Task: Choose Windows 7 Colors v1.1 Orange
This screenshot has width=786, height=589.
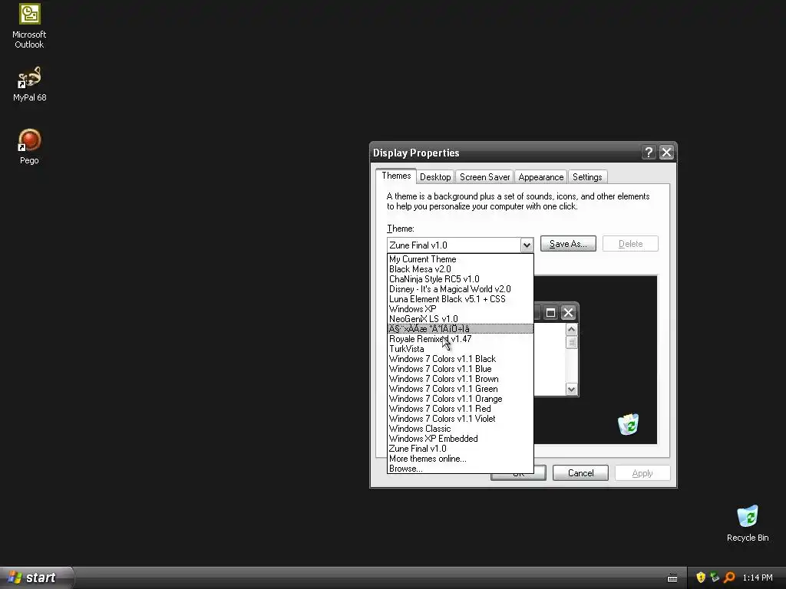Action: coord(461,399)
